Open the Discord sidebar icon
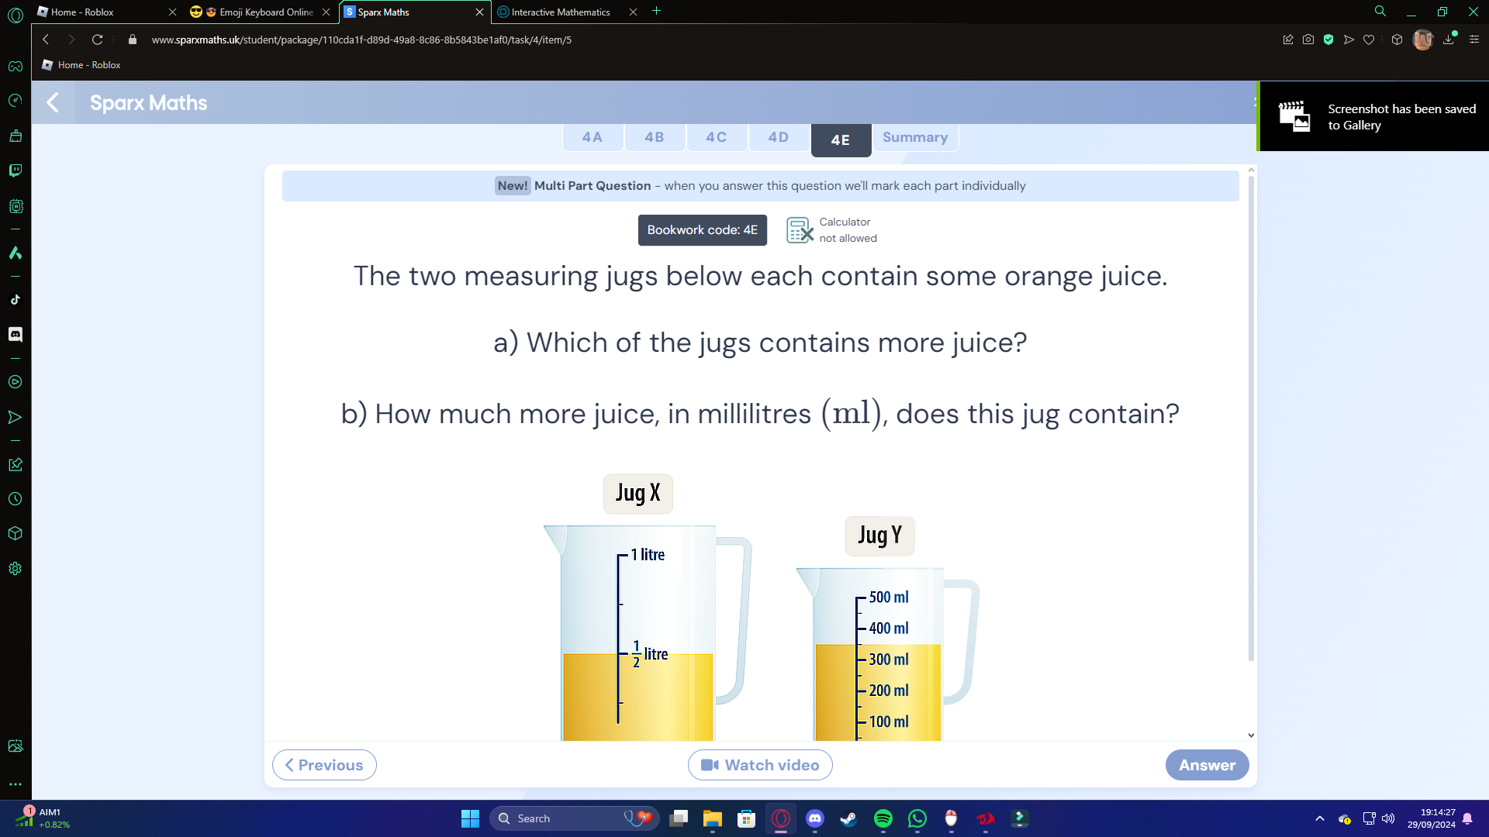This screenshot has height=837, width=1489. pyautogui.click(x=15, y=334)
